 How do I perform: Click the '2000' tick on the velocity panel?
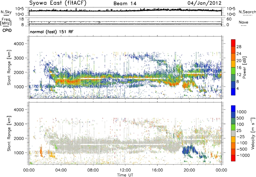pyautogui.click(x=19, y=138)
